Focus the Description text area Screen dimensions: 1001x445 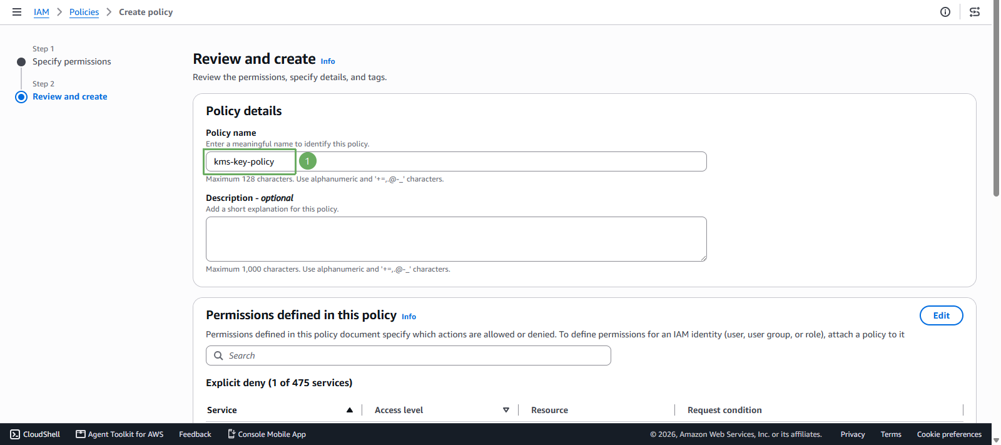pyautogui.click(x=456, y=239)
